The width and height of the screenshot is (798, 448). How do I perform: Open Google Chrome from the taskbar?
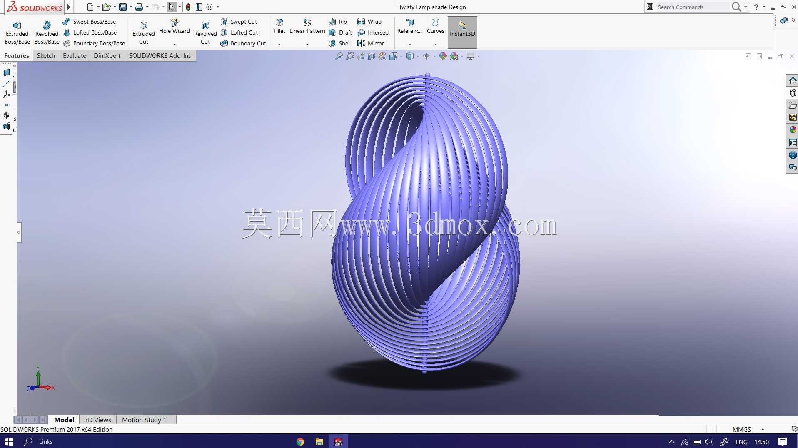point(300,441)
